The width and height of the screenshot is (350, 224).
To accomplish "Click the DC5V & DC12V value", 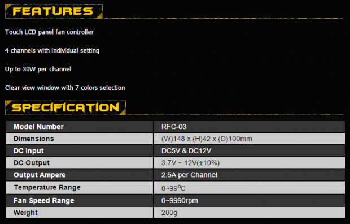I will click(x=186, y=151).
